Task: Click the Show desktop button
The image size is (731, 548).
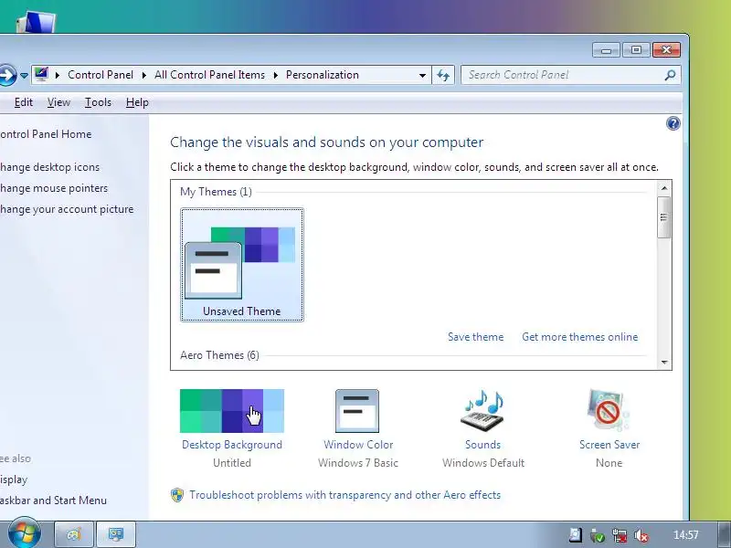Action: click(x=723, y=534)
